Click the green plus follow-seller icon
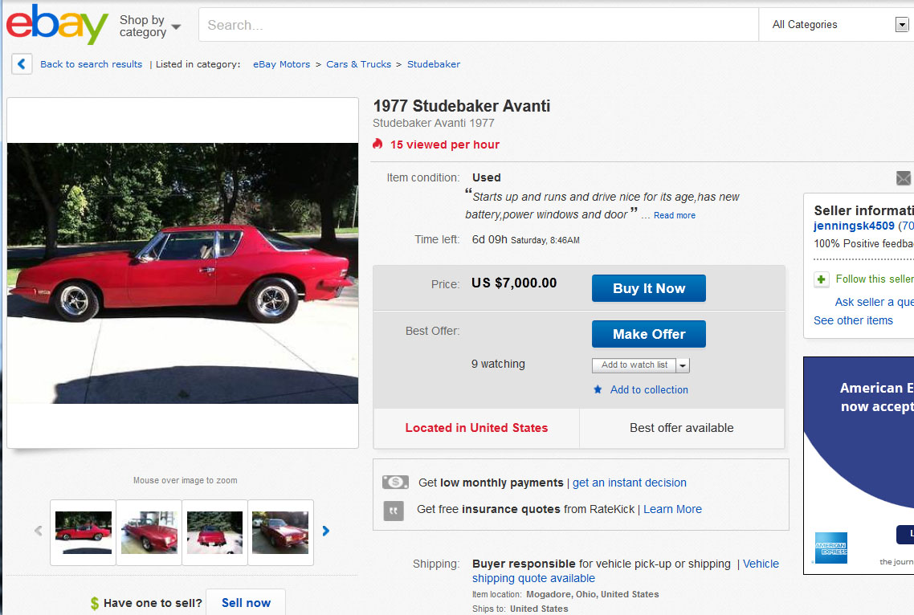 [x=821, y=279]
